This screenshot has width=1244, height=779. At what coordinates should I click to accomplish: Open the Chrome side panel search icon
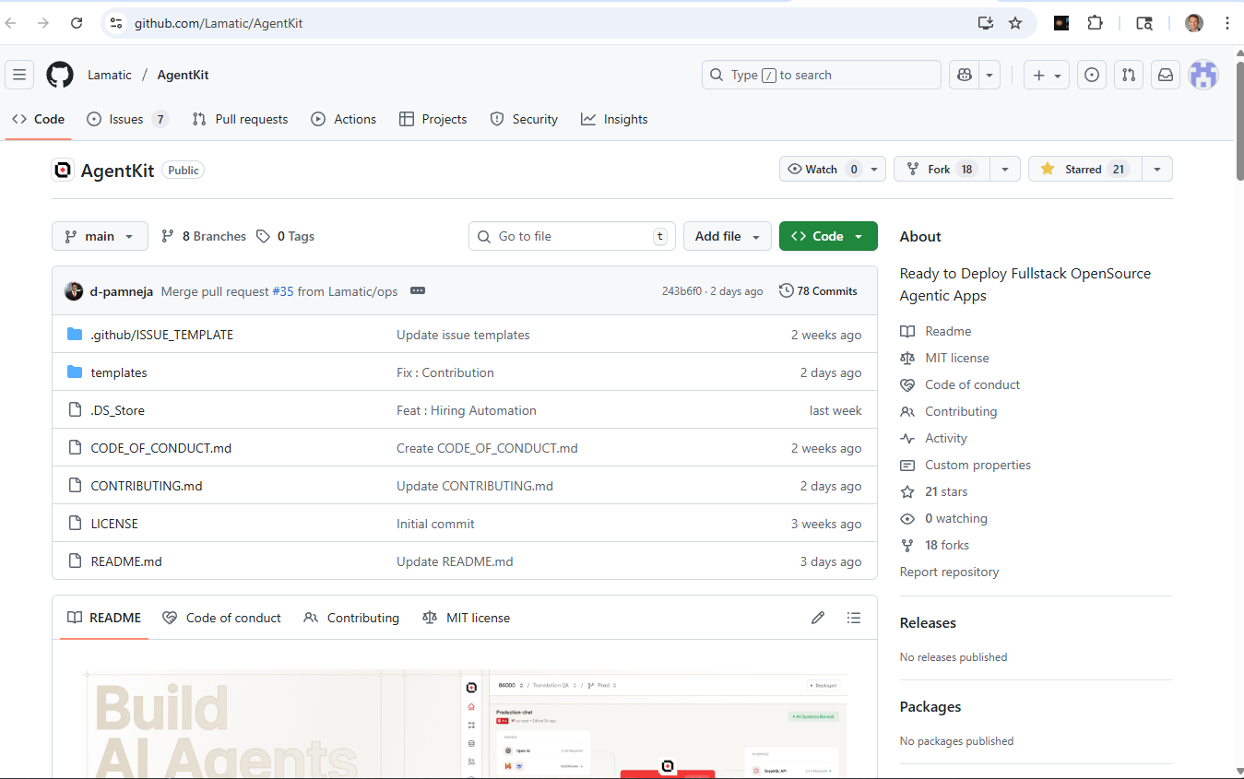click(x=1144, y=23)
